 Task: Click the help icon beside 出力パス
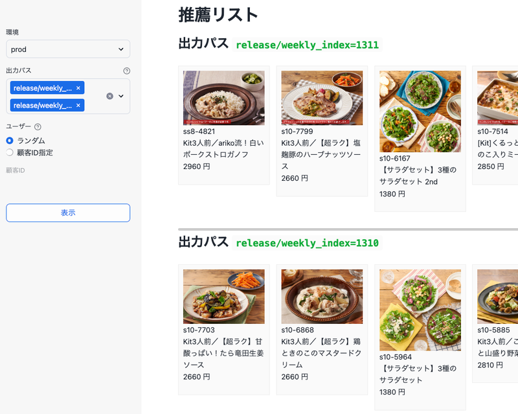pyautogui.click(x=126, y=71)
